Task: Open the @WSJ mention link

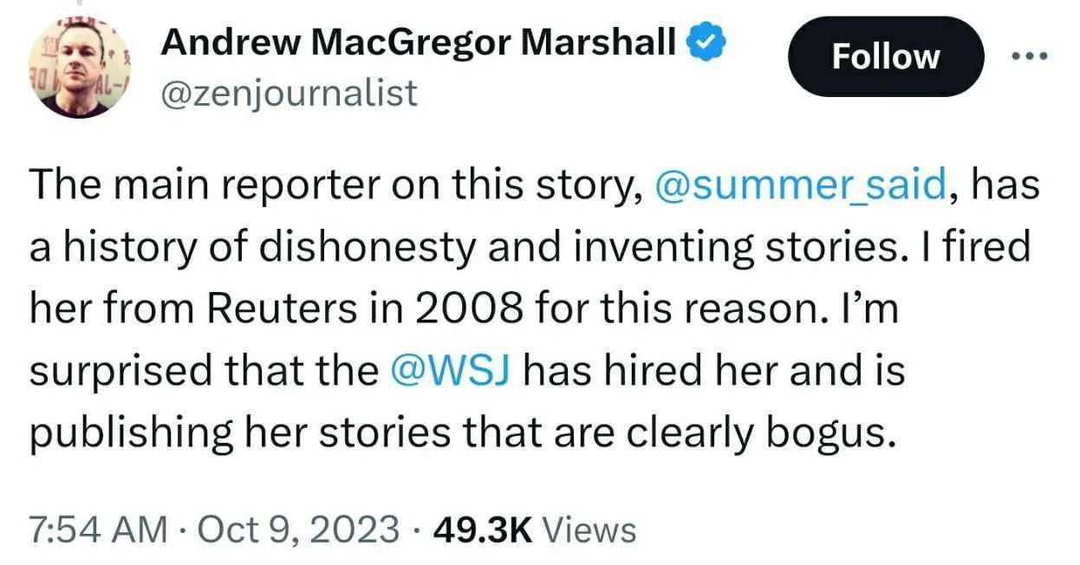Action: click(x=450, y=371)
